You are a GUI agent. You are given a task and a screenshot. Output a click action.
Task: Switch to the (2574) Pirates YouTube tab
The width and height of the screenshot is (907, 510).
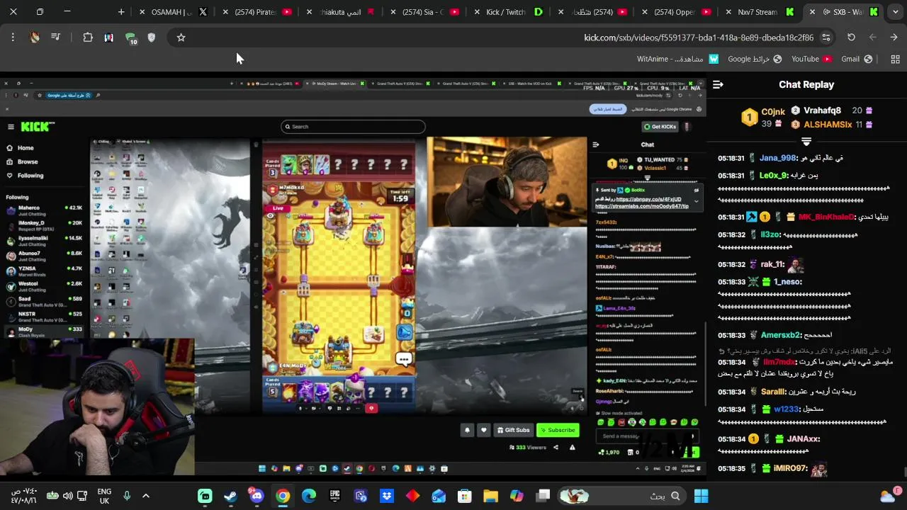tap(257, 12)
